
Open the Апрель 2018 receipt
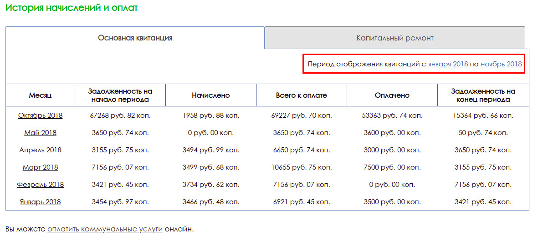[40, 150]
